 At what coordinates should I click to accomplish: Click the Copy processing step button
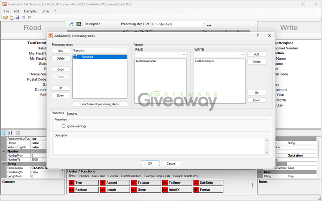point(61,69)
